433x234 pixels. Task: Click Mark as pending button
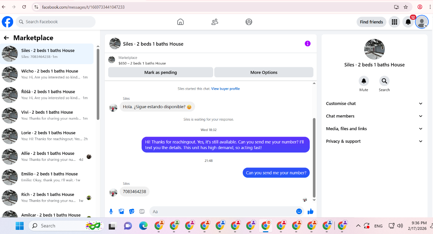(x=160, y=72)
